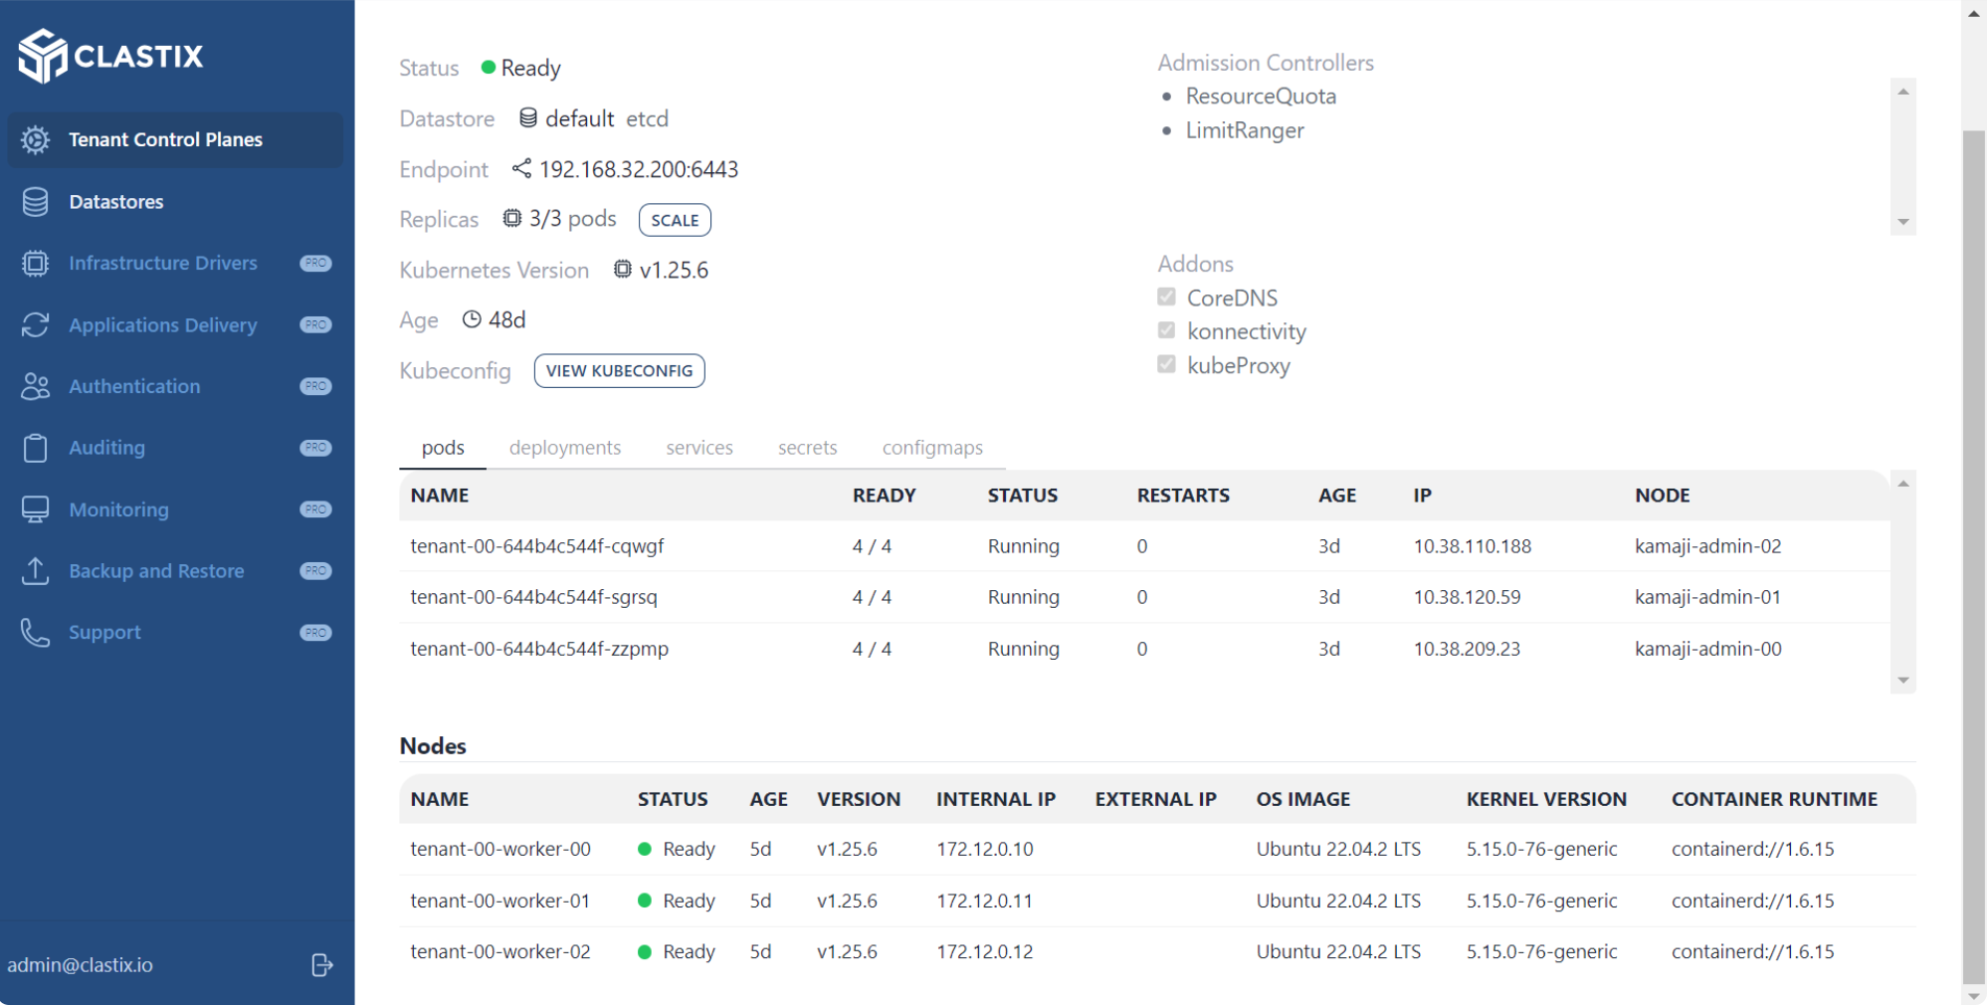Click the Infrastructure Drivers chip icon

pos(35,264)
